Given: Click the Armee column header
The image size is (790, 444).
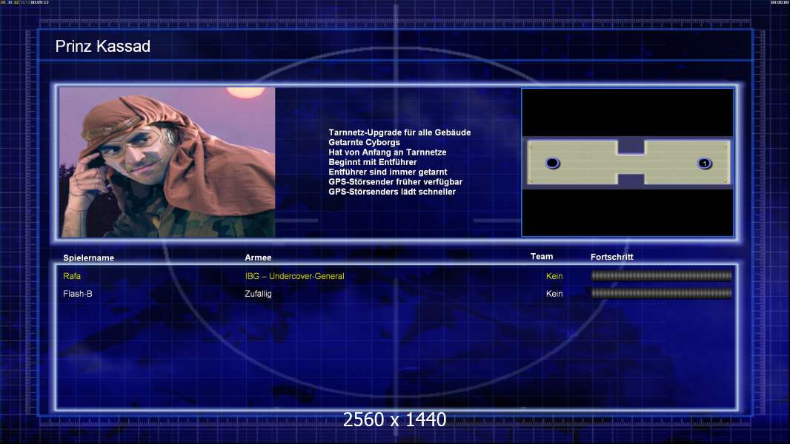Looking at the screenshot, I should point(258,258).
